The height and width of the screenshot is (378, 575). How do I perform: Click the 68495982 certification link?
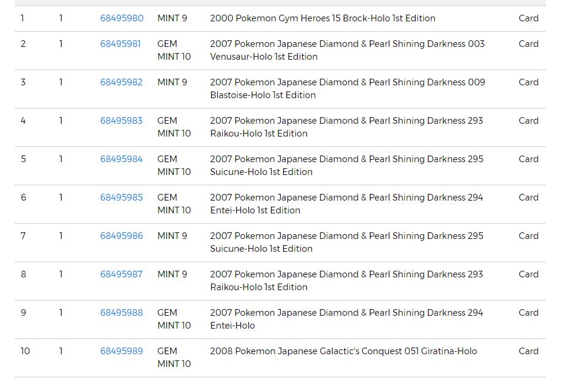[x=121, y=82]
